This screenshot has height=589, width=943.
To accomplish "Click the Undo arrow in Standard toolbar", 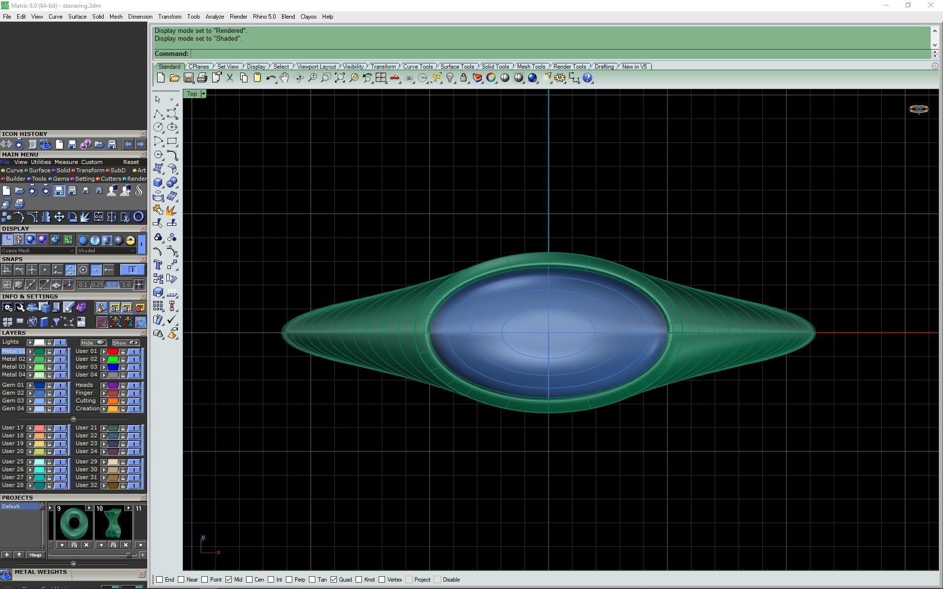I will (x=270, y=78).
